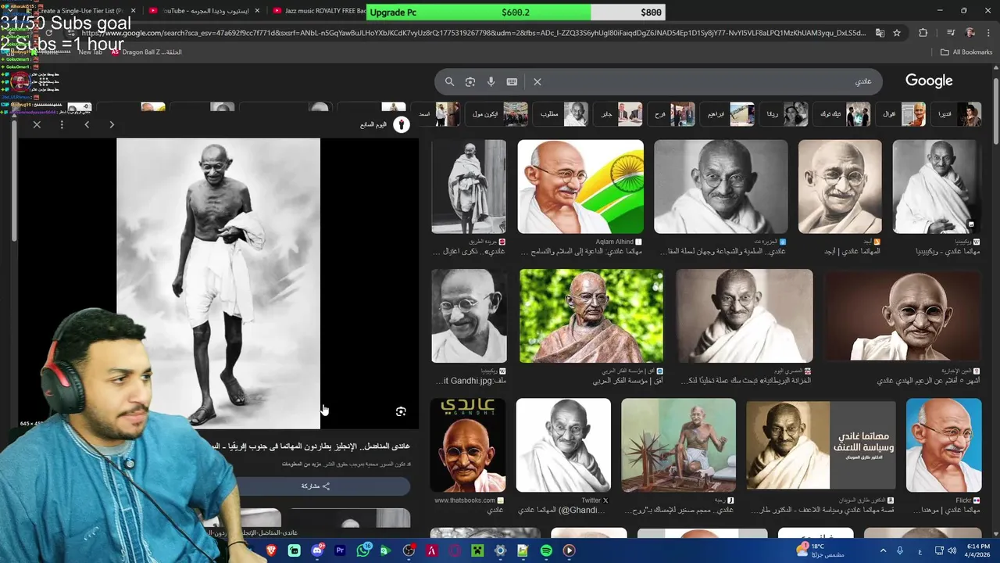
Task: Close the image preview panel with X
Action: tap(37, 124)
